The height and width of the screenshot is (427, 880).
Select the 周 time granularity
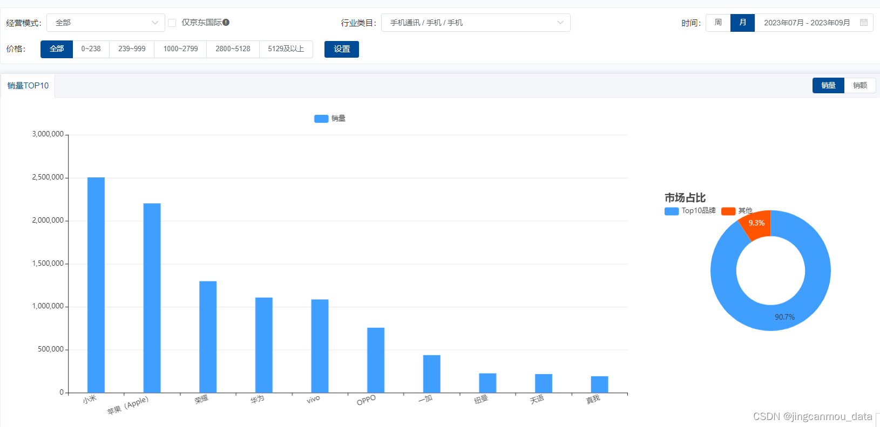718,23
